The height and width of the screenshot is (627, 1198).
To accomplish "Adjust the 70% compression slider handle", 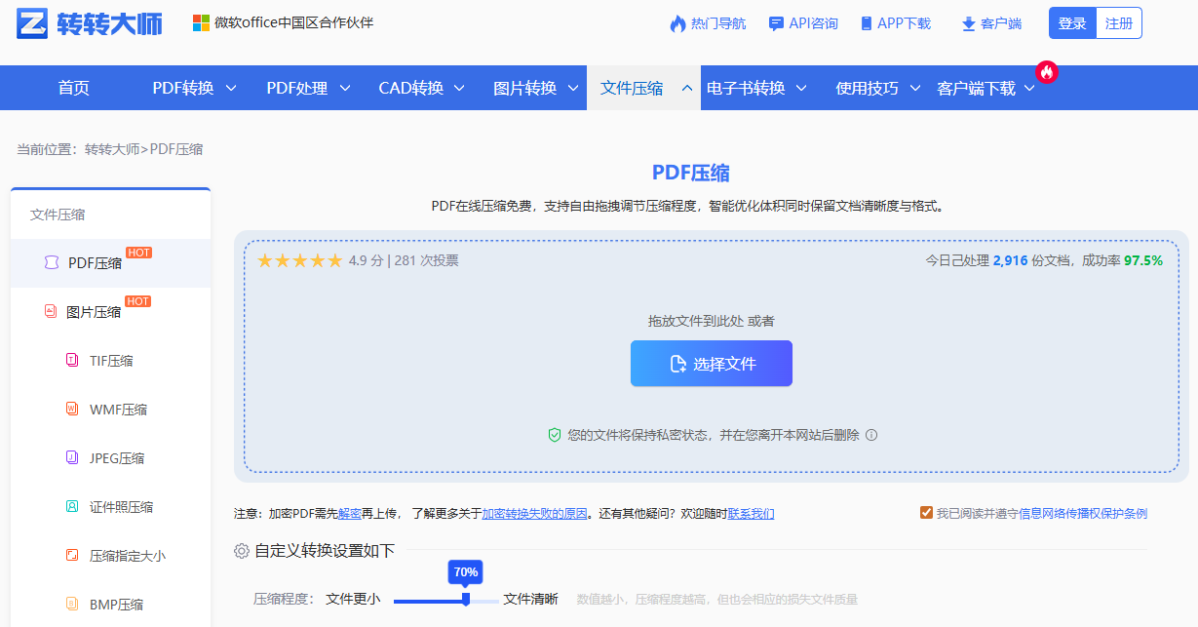I will coord(465,601).
